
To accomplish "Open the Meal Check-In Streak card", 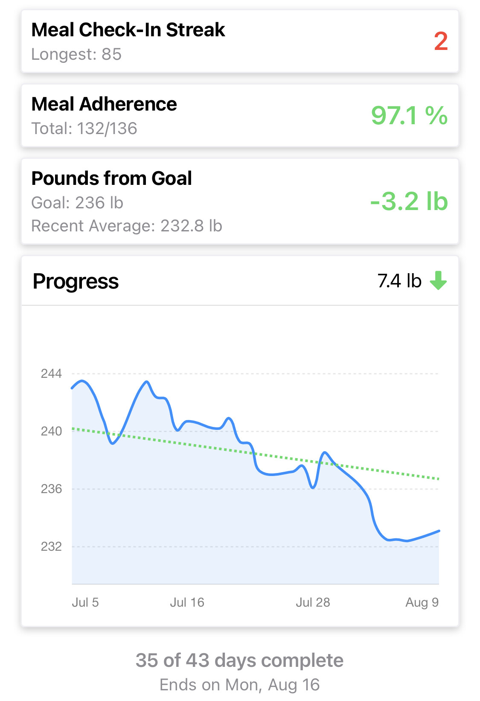I will [239, 41].
